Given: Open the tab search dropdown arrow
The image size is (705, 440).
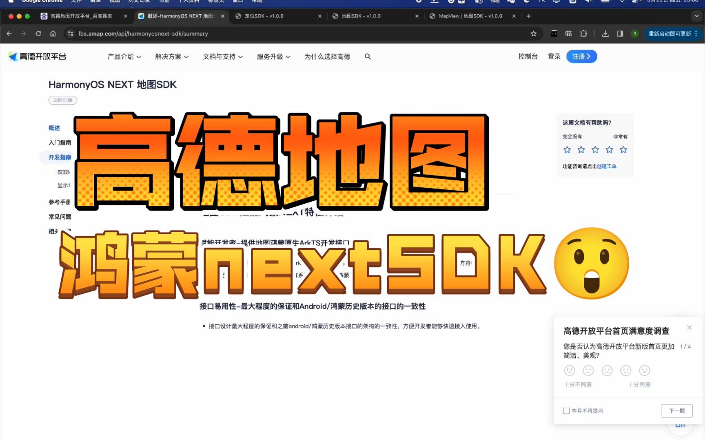Looking at the screenshot, I should [696, 16].
